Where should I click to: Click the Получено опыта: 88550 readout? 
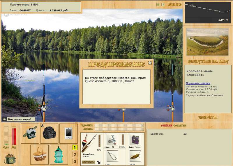coord(24,5)
